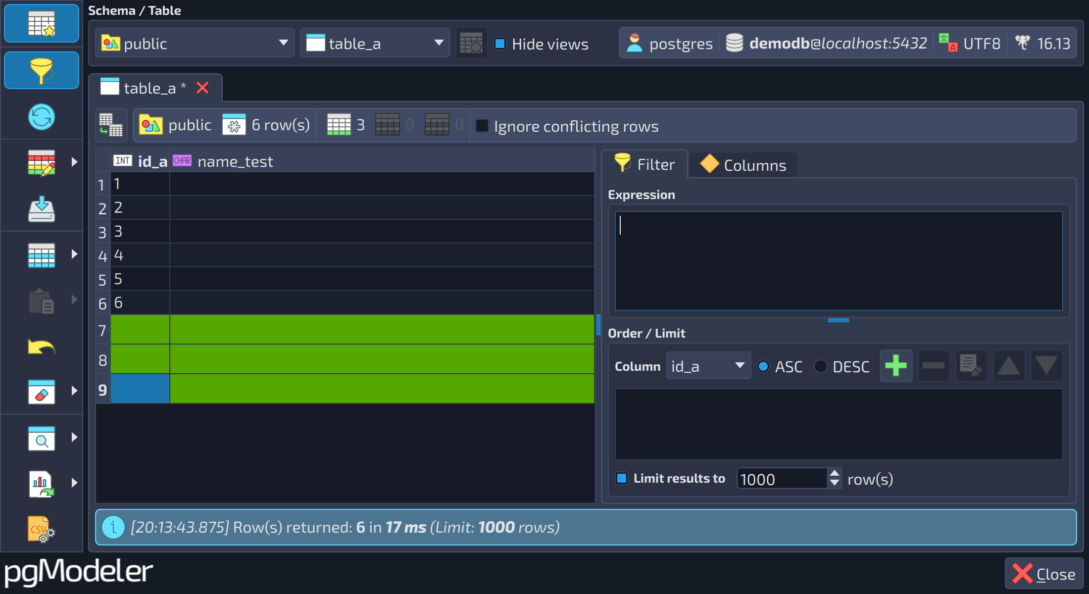
Task: Click the blue selected cell in row 9
Action: [x=140, y=389]
